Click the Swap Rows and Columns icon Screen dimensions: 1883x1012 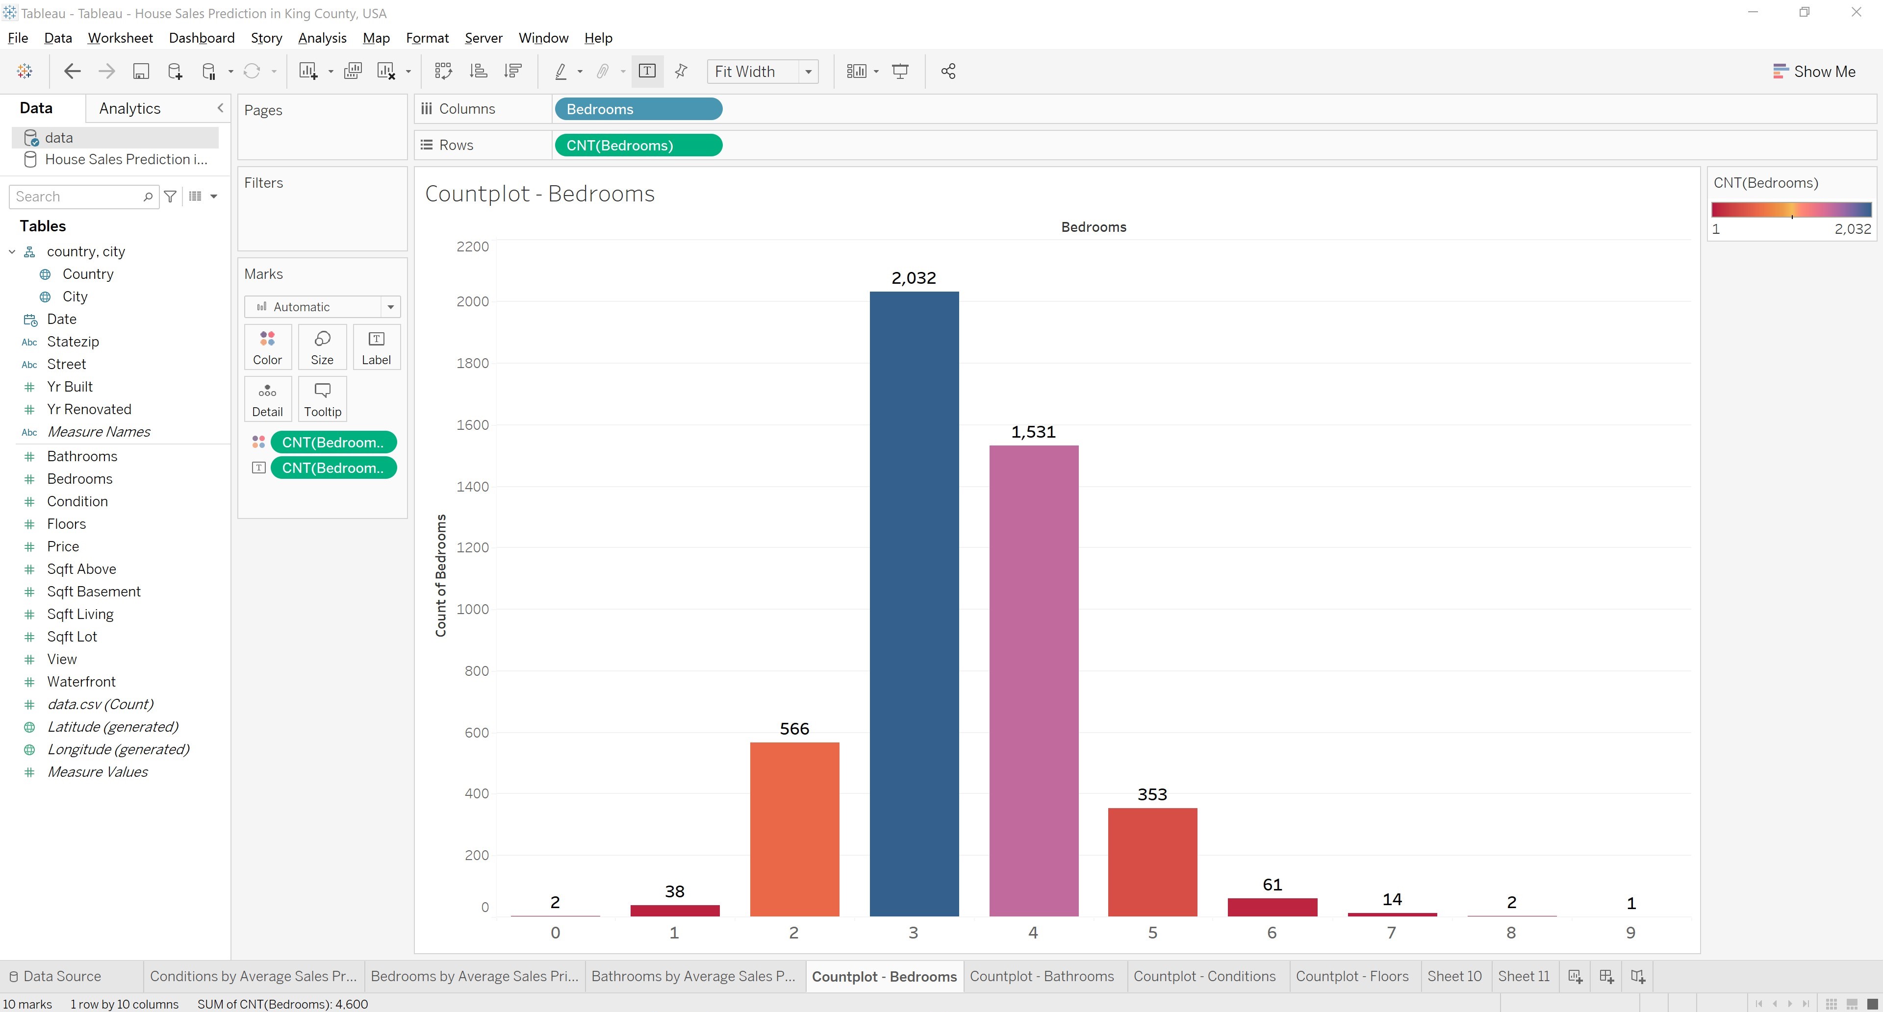click(x=443, y=71)
